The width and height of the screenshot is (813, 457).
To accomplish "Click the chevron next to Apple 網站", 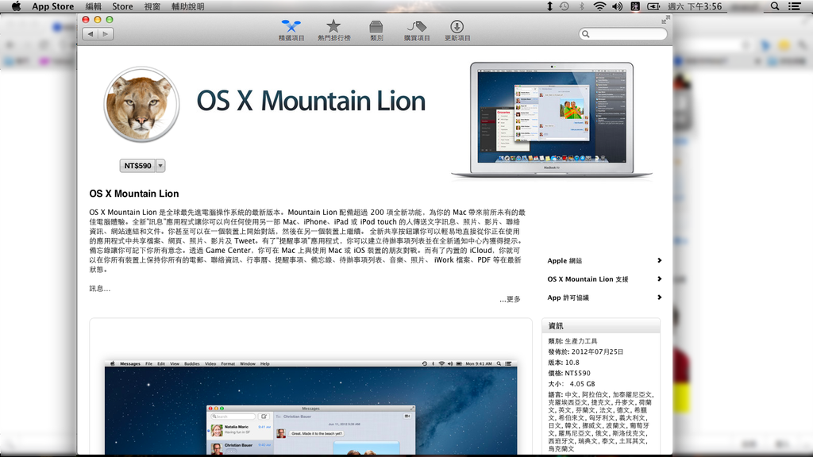I will [659, 260].
